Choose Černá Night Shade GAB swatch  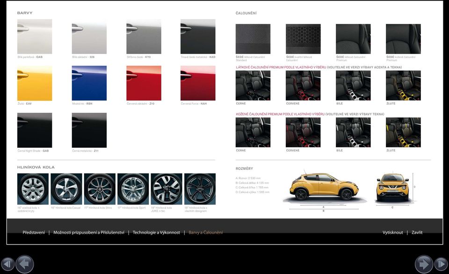pos(35,130)
